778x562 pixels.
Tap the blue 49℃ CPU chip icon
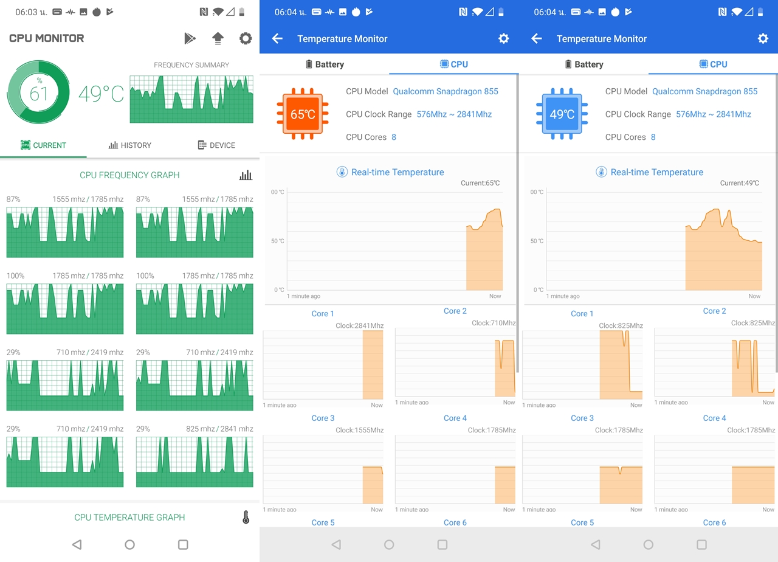(562, 114)
